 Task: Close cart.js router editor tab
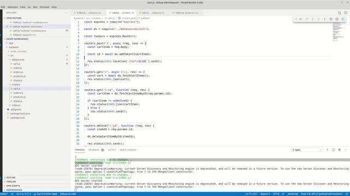pyautogui.click(x=133, y=13)
